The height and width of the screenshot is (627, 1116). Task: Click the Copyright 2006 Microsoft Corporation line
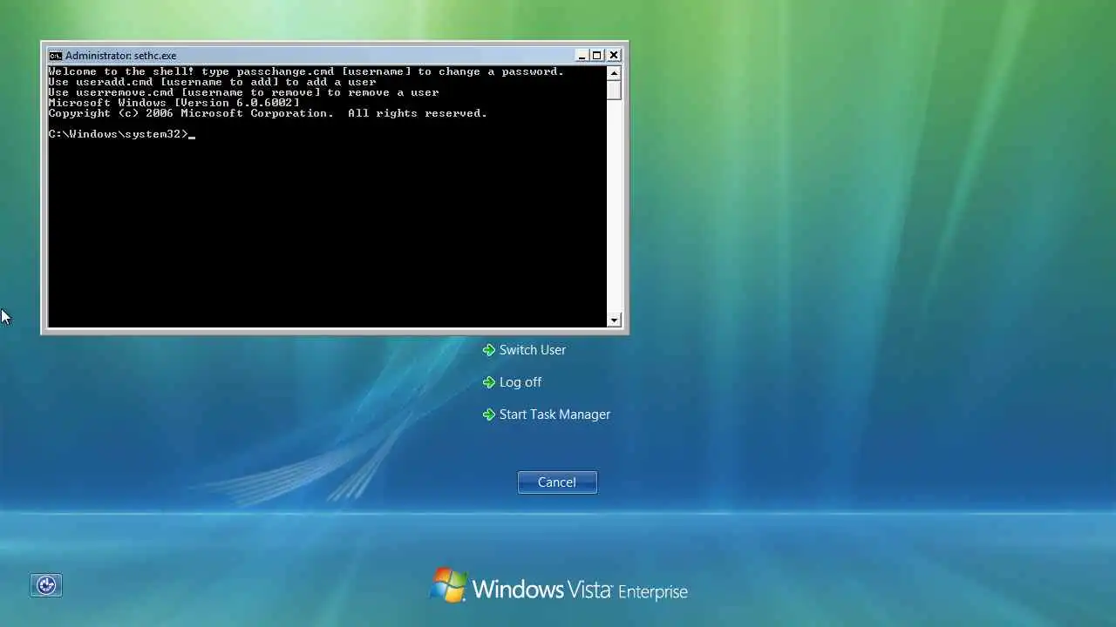[x=268, y=113]
